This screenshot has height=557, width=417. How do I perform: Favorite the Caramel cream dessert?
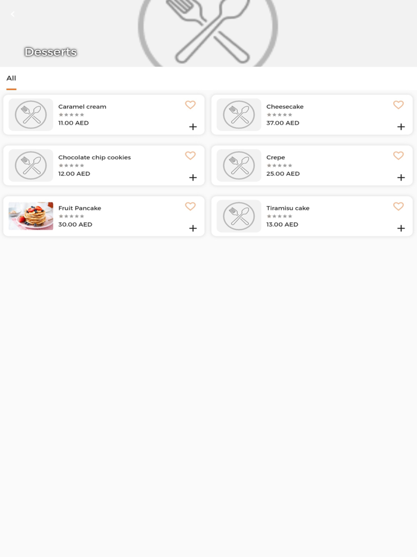coord(190,105)
